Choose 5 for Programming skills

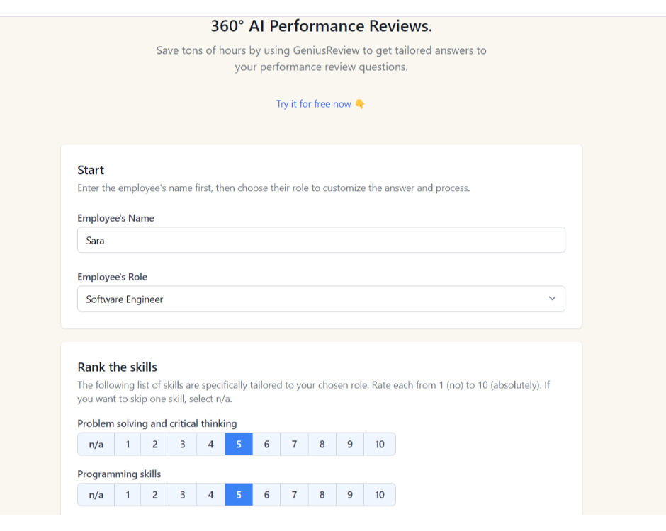[x=239, y=494]
